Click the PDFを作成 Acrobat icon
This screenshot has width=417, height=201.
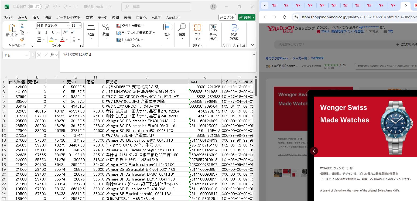(234, 32)
